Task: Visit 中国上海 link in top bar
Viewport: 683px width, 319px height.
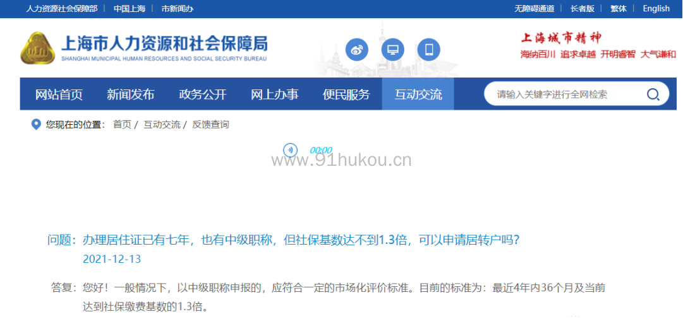Action: [x=129, y=9]
